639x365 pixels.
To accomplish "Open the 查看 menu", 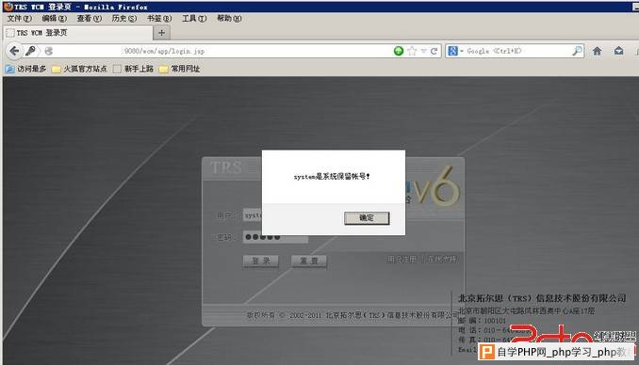I will [90, 18].
